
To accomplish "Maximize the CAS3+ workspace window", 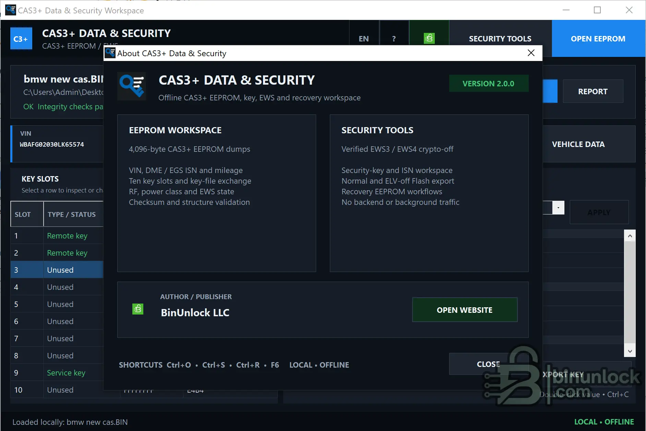I will 597,10.
